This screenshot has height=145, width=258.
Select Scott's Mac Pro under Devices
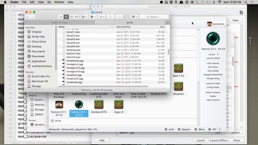[x=41, y=77]
